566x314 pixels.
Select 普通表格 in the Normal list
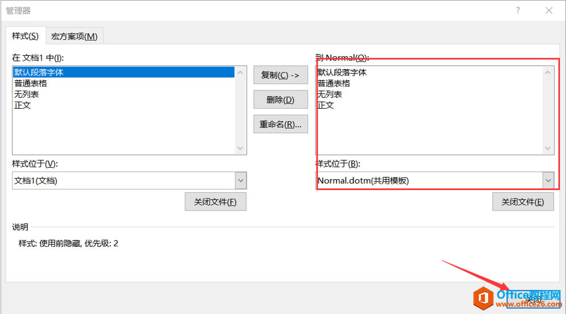[430, 84]
